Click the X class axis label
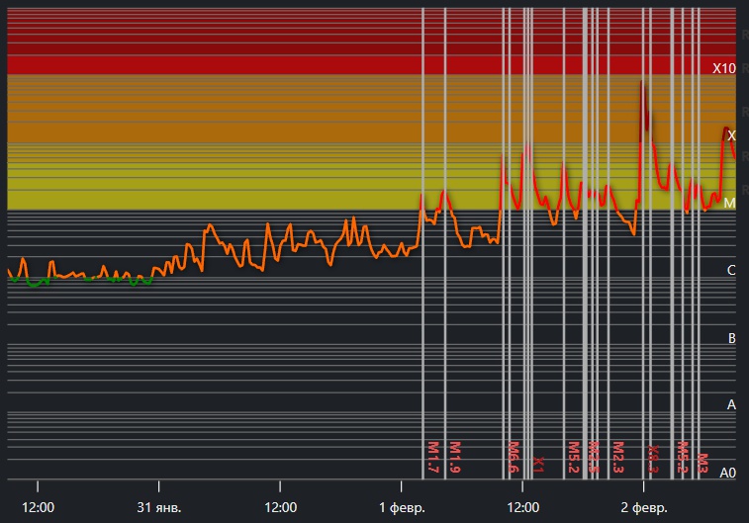 point(731,135)
